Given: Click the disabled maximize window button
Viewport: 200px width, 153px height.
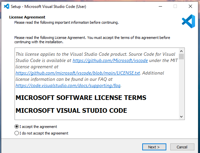Looking at the screenshot, I should click(175, 6).
